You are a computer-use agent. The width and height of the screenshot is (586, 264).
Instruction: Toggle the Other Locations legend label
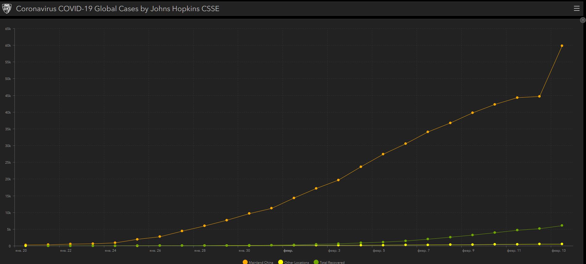pyautogui.click(x=296, y=262)
